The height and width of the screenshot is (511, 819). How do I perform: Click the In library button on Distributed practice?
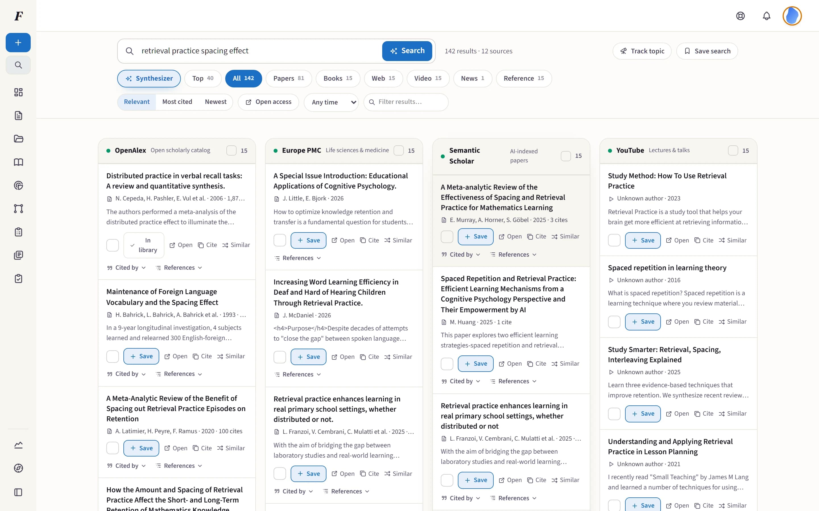[144, 245]
